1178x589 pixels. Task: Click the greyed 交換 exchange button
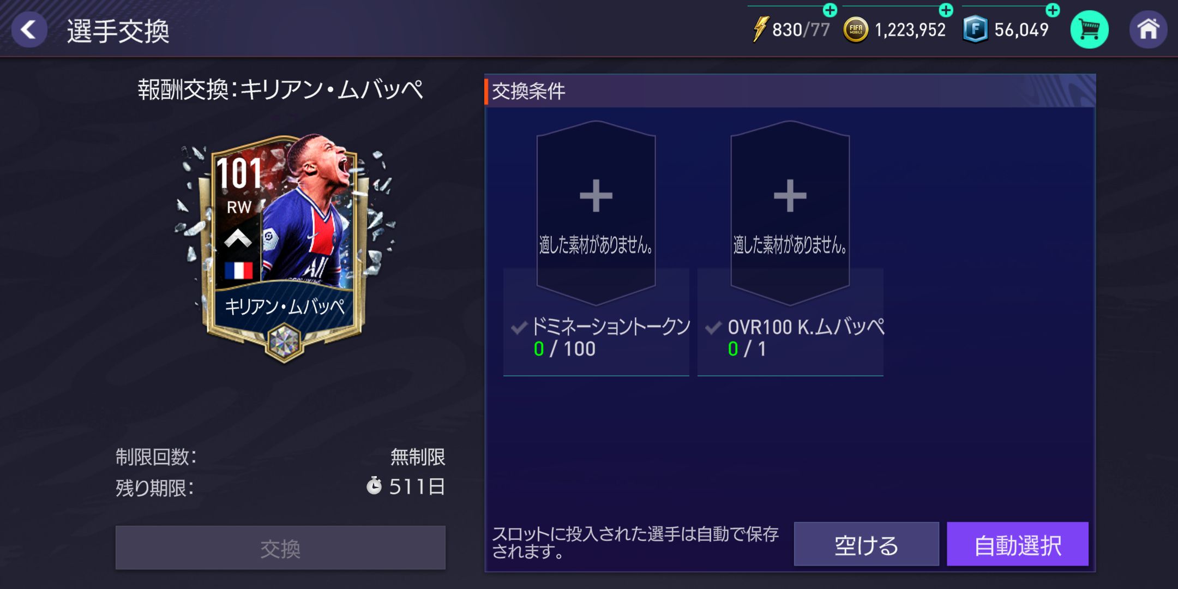point(280,548)
